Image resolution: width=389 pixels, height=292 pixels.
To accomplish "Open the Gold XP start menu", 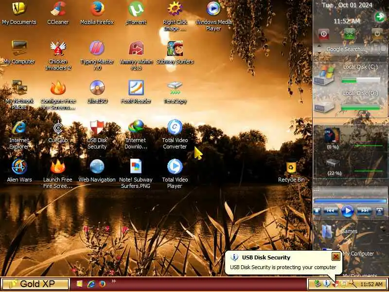I will click(35, 284).
